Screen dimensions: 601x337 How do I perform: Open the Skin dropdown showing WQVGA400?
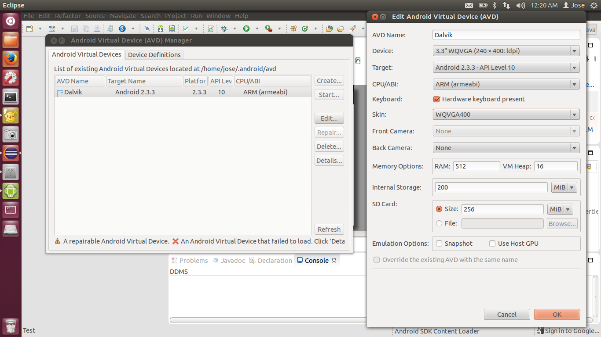506,115
